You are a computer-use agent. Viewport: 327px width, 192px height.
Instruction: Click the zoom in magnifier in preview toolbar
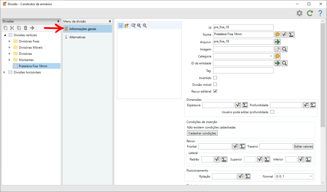(x=133, y=25)
